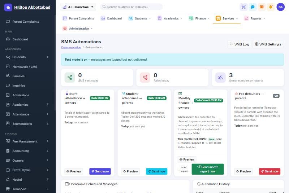This screenshot has height=193, width=289.
Task: Click the search magnifier icon
Action: pos(104,7)
